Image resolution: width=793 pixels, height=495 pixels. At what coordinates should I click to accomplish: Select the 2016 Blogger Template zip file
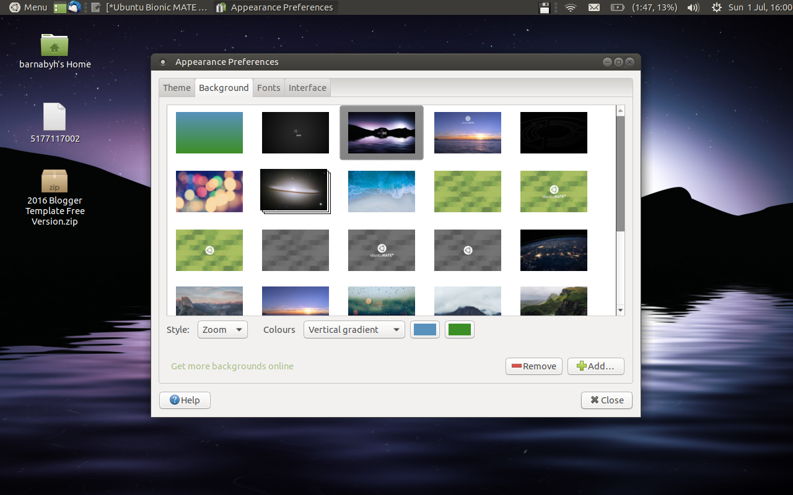(x=55, y=197)
